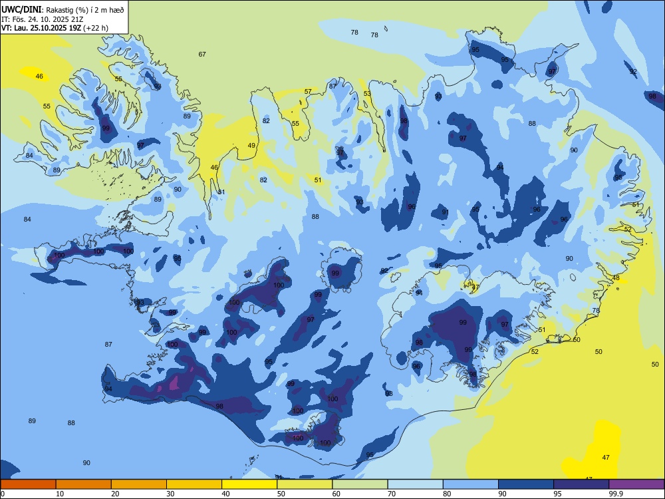Select the bright yellow 40–50 legend swatch
Screen dimensions: 665x499
[249, 484]
